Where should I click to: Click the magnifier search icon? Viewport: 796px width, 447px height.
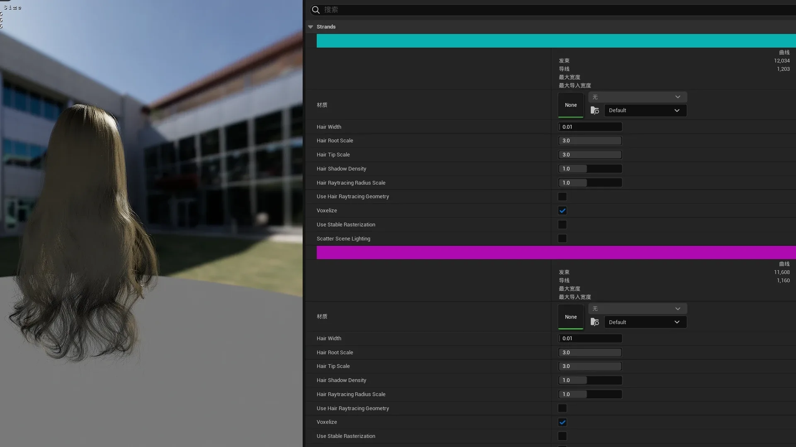pos(315,10)
